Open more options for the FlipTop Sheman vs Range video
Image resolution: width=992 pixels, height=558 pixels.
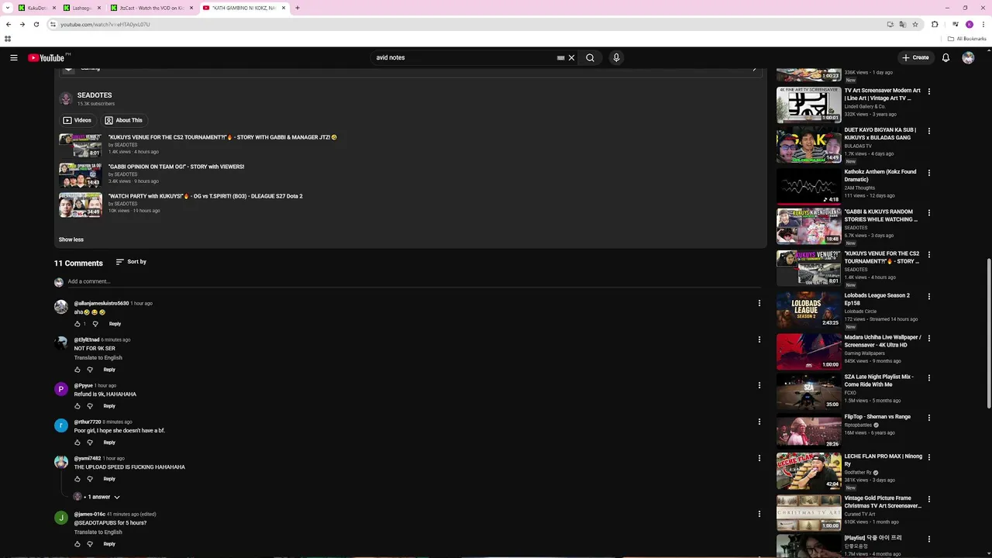click(928, 418)
